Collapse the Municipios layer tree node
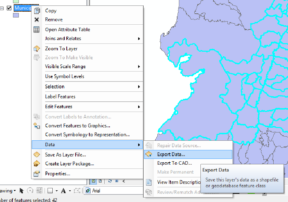 [x=2, y=8]
